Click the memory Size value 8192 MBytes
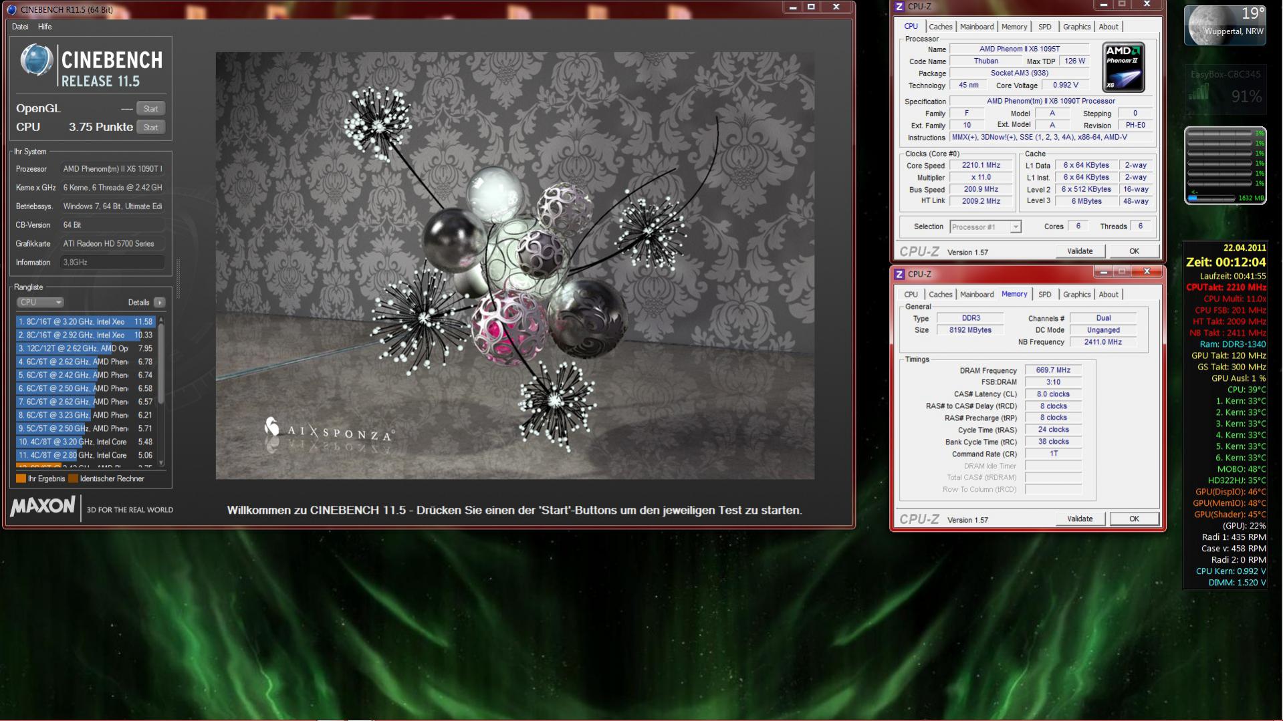1283x721 pixels. click(970, 330)
